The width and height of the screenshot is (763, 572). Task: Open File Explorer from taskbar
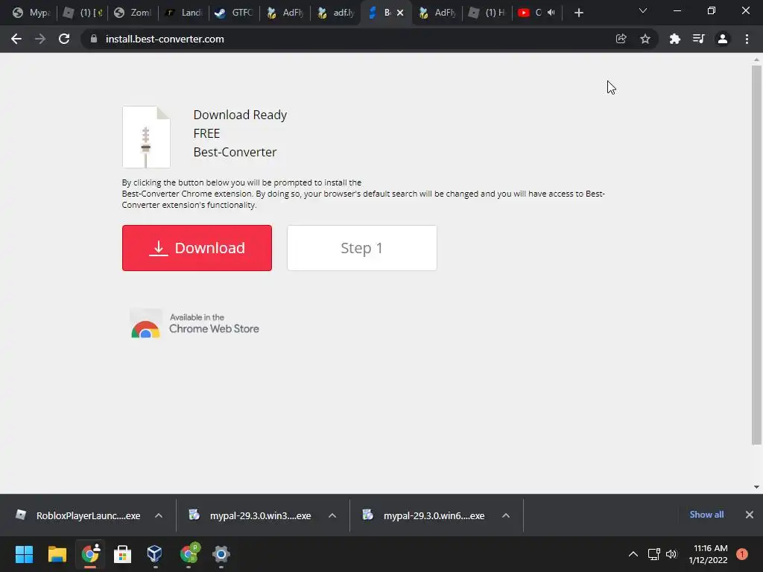tap(57, 554)
